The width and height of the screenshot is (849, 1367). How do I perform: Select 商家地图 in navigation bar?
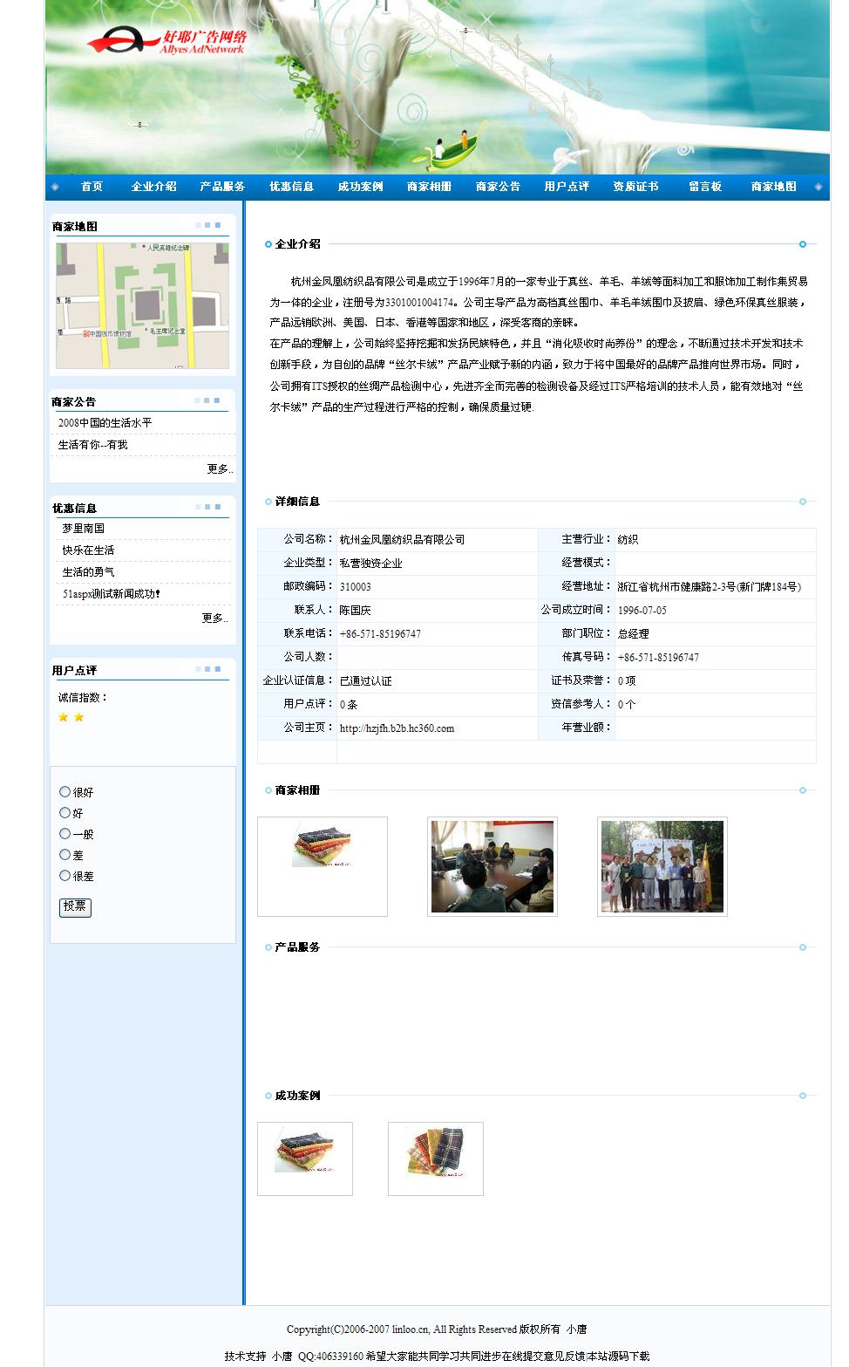[x=773, y=187]
